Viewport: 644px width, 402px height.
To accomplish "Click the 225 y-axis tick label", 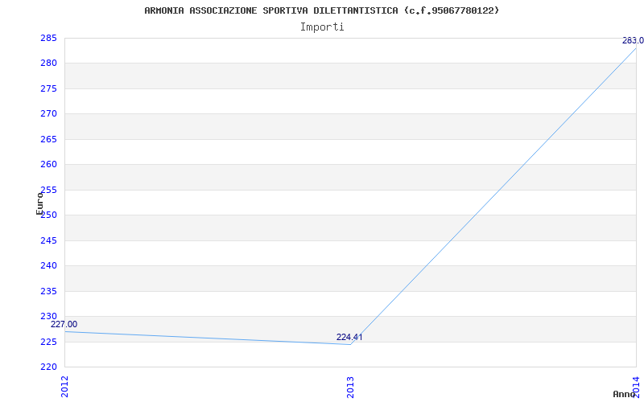I will pos(48,342).
